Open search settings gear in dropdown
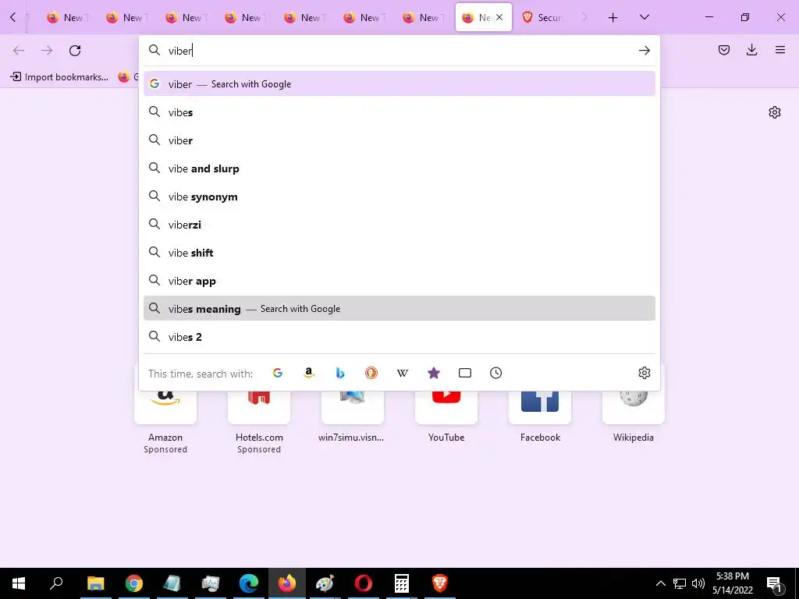Screen dimensions: 799x599 644,373
